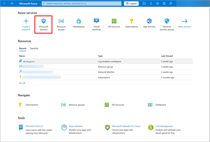
Task: Click See all resources link
Action: pyautogui.click(x=22, y=83)
